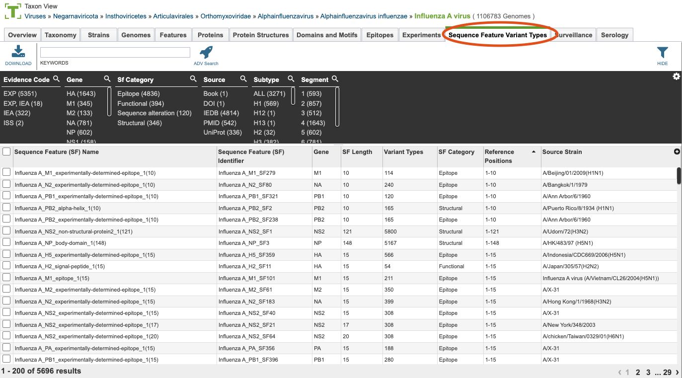This screenshot has height=378, width=682.
Task: Sort by Sequence Feature (SF) Name header
Action: (x=115, y=156)
